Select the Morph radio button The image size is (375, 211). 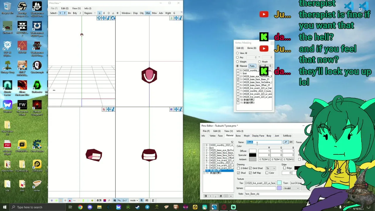260,62
